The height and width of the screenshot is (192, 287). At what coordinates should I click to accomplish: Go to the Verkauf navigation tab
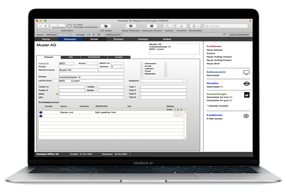(143, 39)
